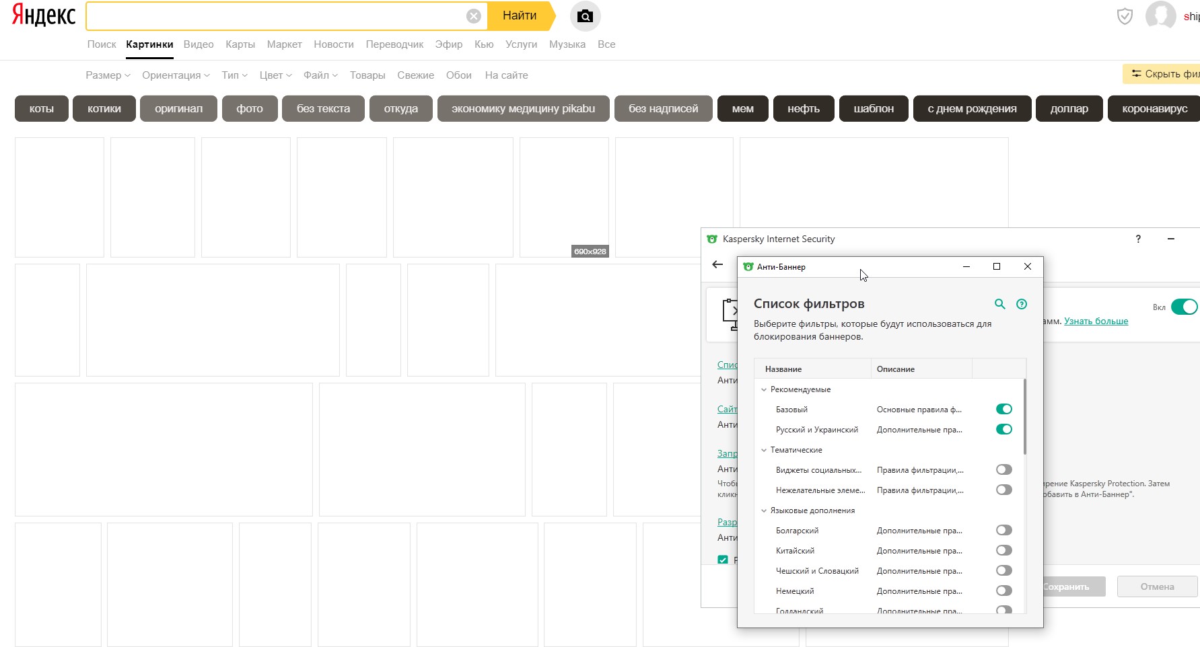Image resolution: width=1200 pixels, height=647 pixels.
Task: Clear the search field with the X icon
Action: pyautogui.click(x=474, y=16)
